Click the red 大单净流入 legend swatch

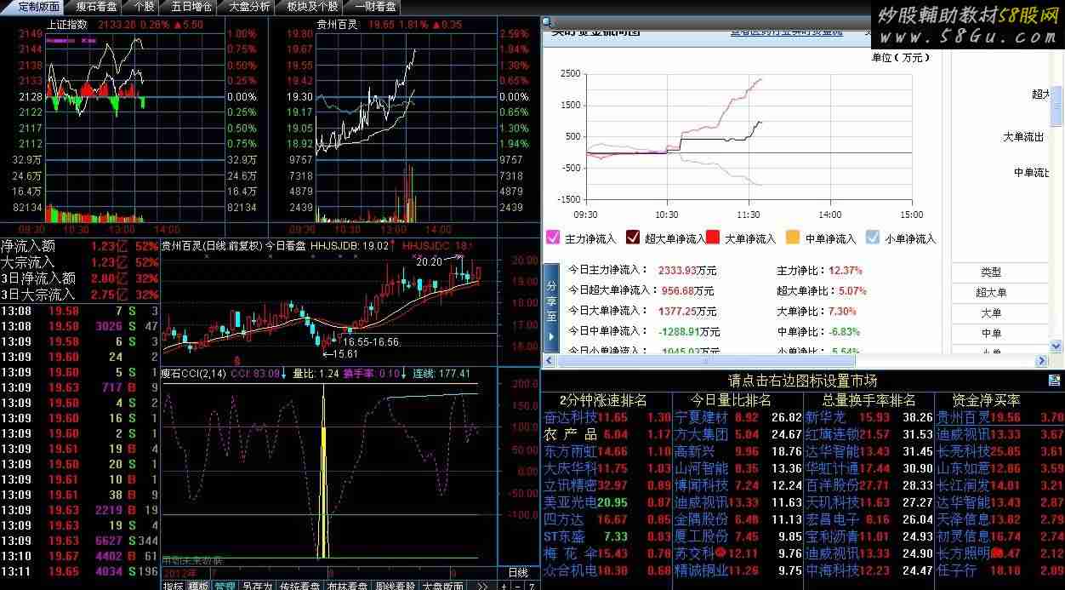713,238
